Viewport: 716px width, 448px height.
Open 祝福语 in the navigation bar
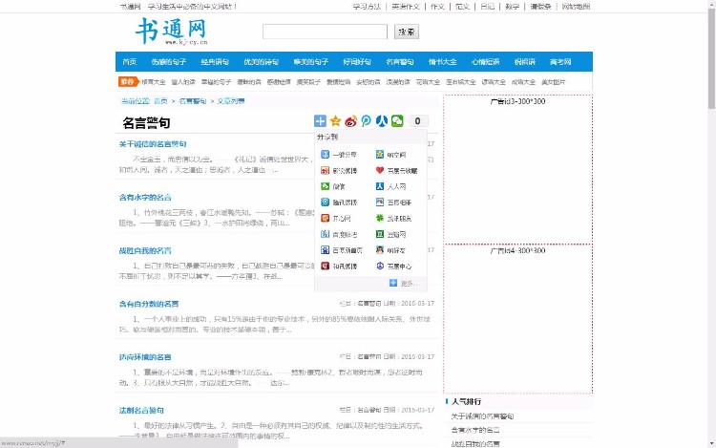[x=524, y=62]
